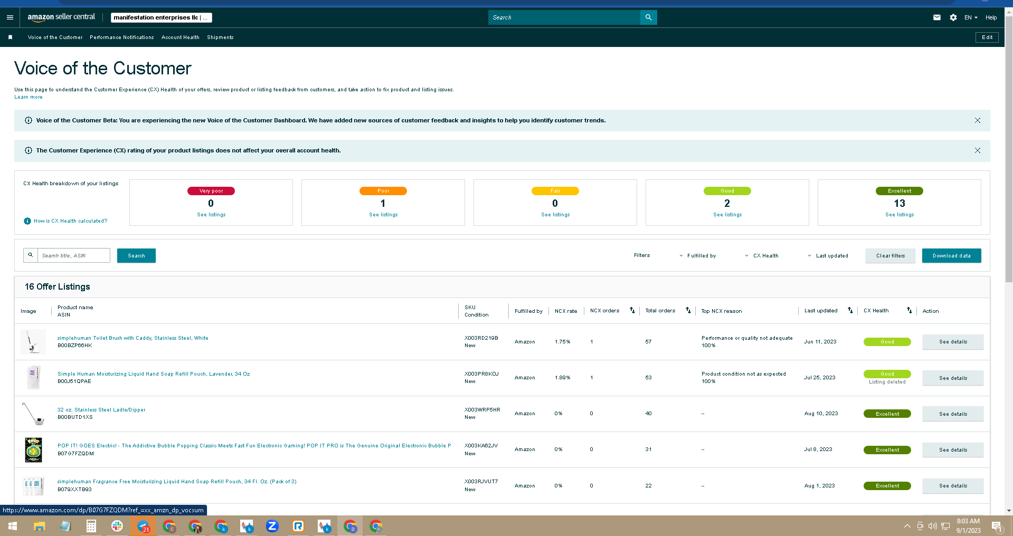Expand the CX Health filter dropdown
The width and height of the screenshot is (1013, 536).
761,256
